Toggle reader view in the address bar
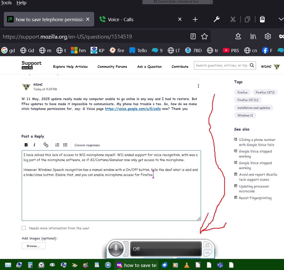This screenshot has height=270, width=284. [x=193, y=36]
